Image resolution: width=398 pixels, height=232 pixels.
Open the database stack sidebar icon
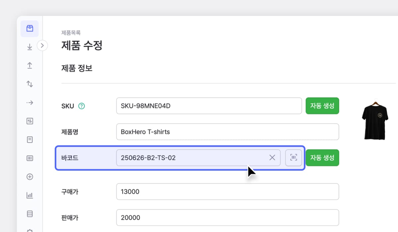tap(30, 214)
